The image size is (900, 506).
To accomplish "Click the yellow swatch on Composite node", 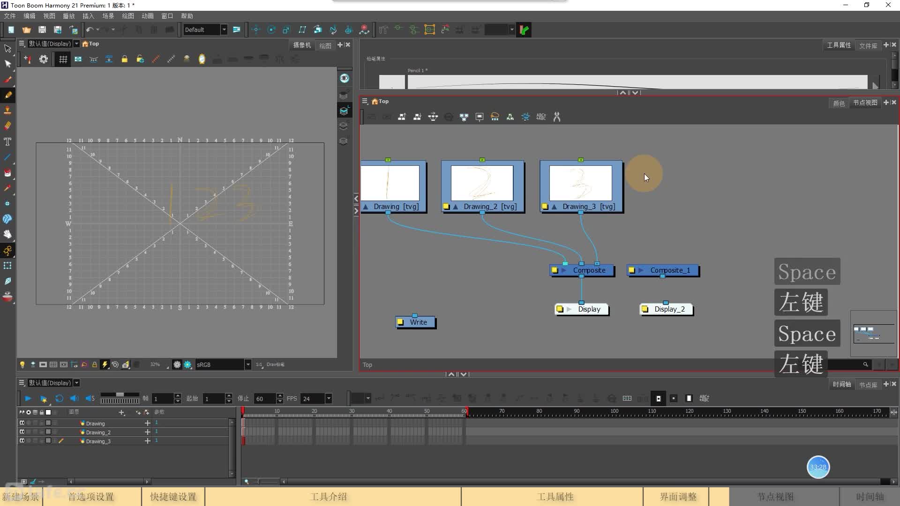I will 555,270.
